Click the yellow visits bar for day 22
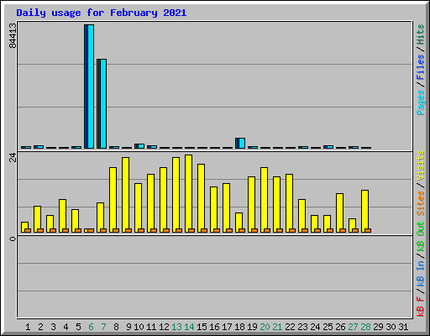Image resolution: width=430 pixels, height=336 pixels. point(289,203)
